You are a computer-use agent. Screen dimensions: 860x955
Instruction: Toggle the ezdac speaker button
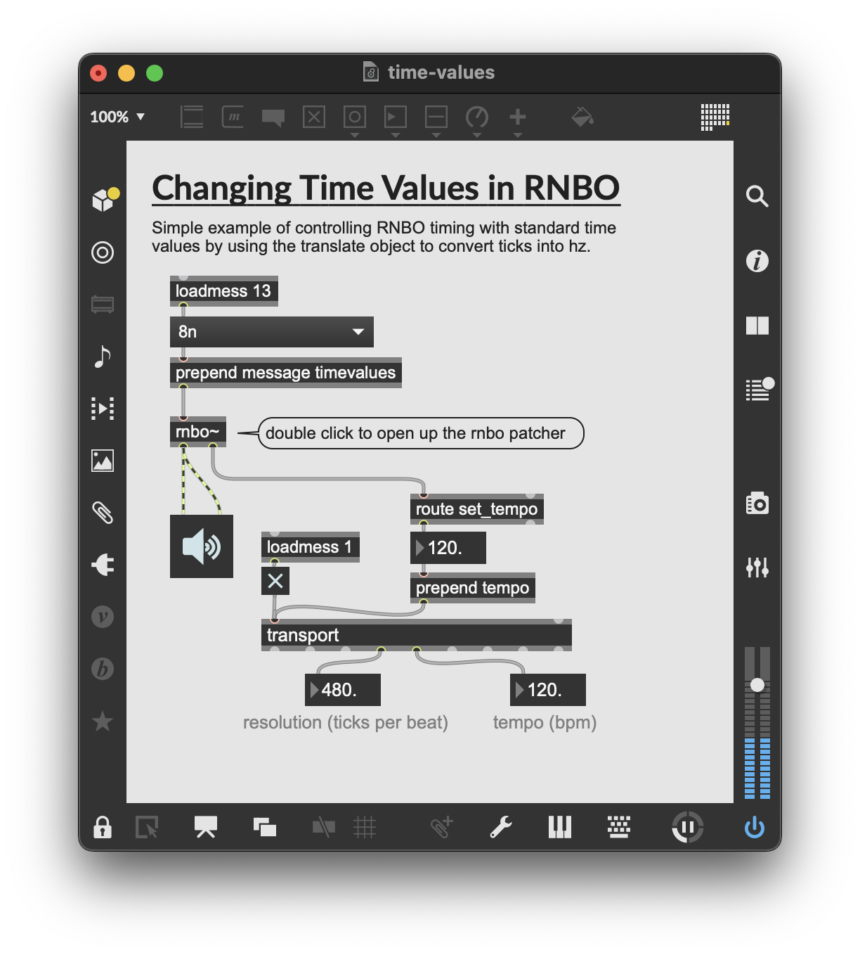pos(202,546)
